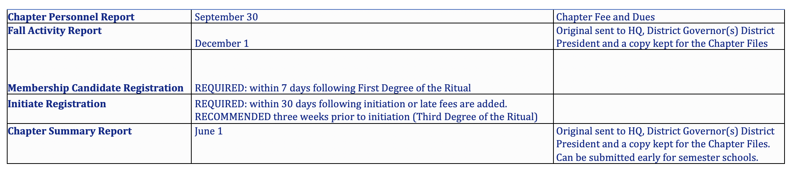Image resolution: width=794 pixels, height=176 pixels.
Task: Select the empty notes cell beside Initiate Registration
Action: coord(669,109)
